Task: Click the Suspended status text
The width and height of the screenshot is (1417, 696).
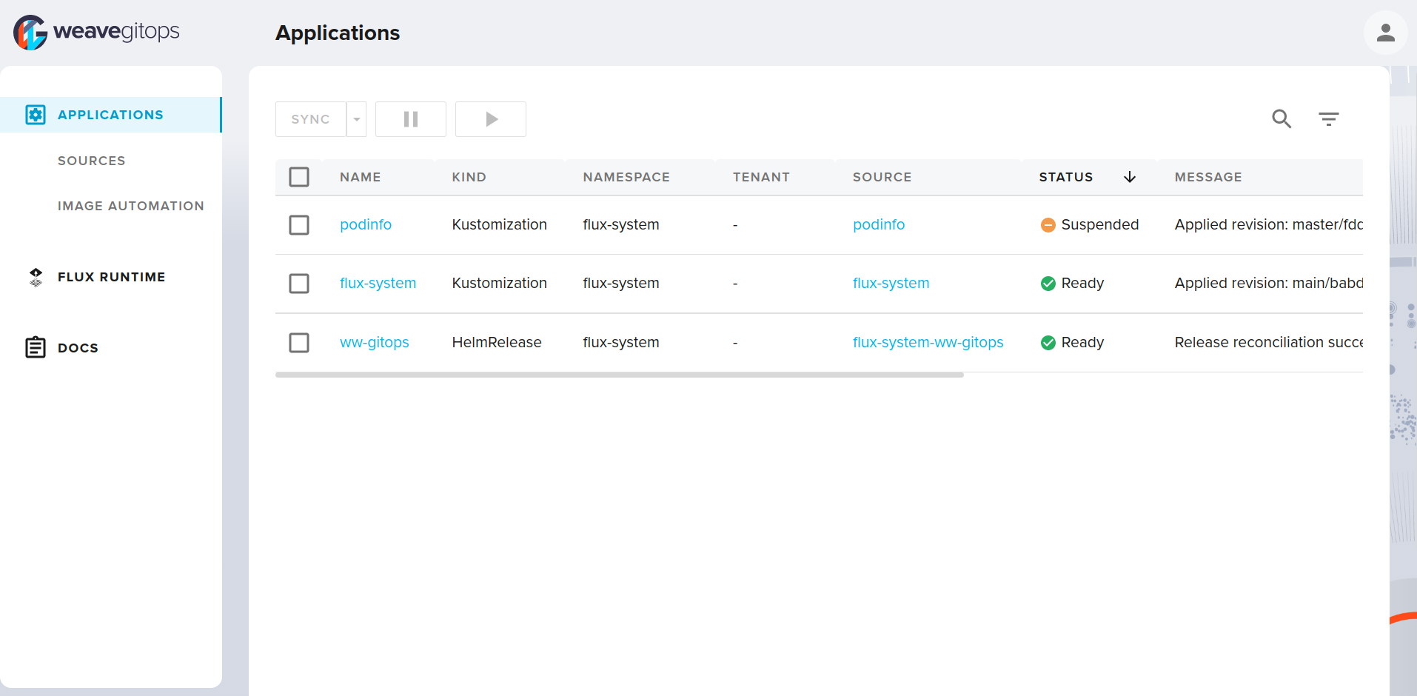Action: (1100, 224)
